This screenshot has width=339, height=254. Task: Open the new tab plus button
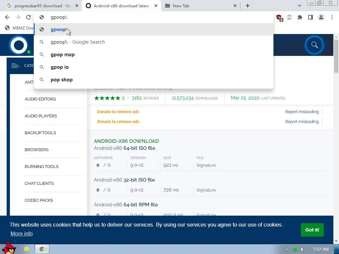[x=248, y=6]
